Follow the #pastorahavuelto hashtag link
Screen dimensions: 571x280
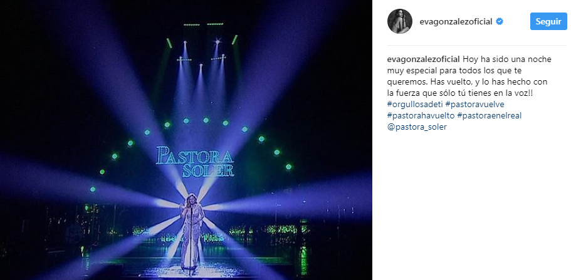tap(421, 116)
